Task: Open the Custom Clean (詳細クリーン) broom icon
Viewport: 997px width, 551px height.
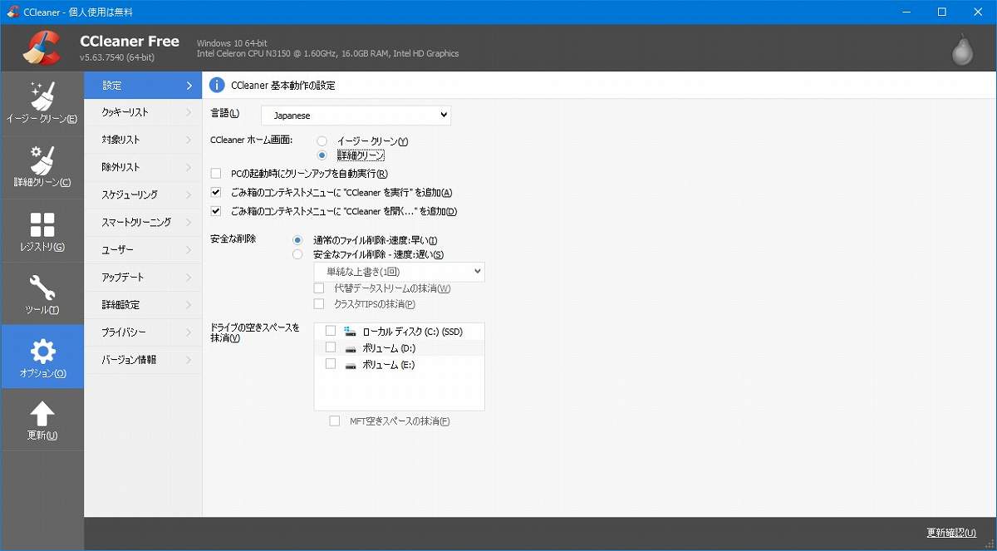Action: click(42, 159)
